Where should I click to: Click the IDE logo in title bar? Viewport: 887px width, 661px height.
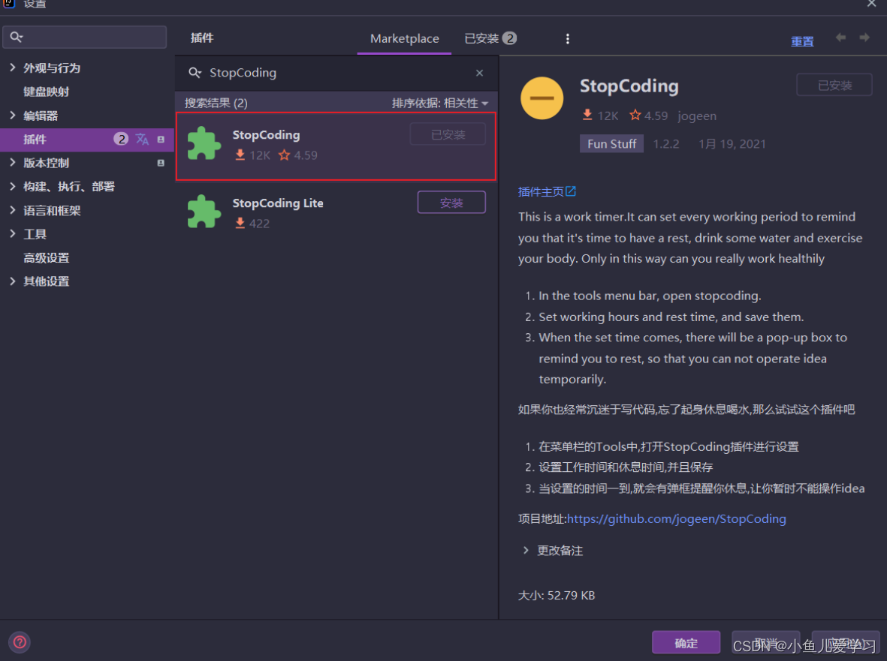9,3
